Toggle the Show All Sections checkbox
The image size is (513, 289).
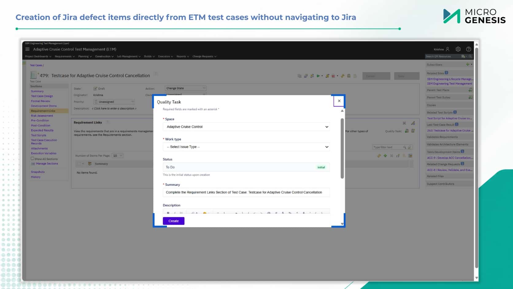[x=32, y=158]
